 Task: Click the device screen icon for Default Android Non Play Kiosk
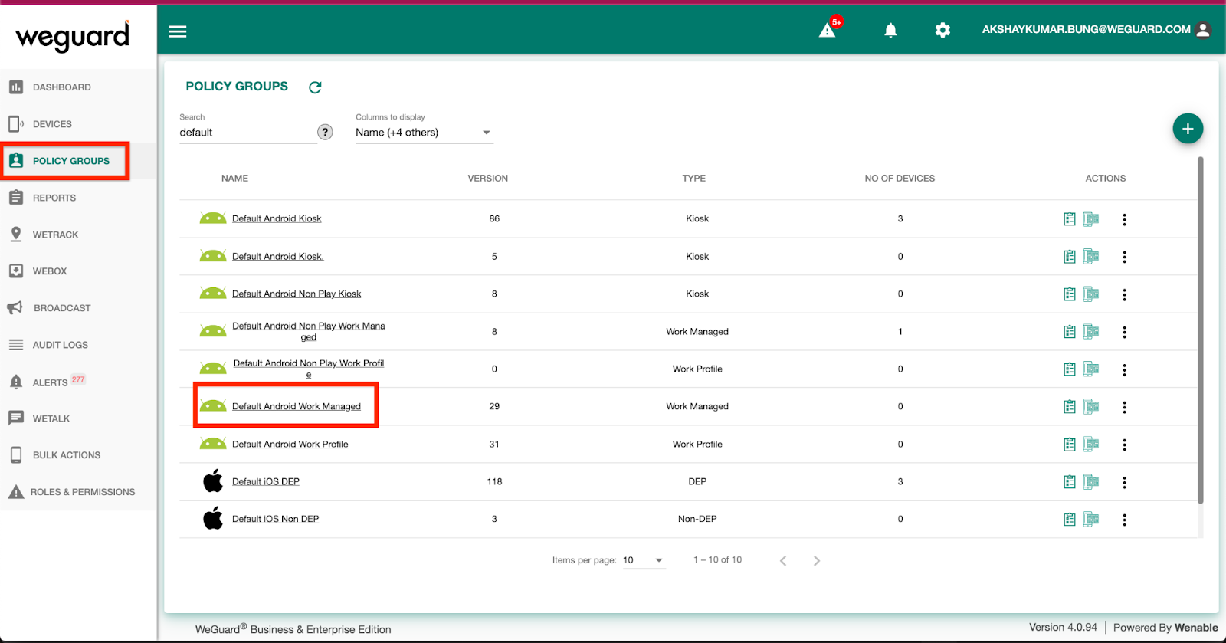(x=1091, y=294)
